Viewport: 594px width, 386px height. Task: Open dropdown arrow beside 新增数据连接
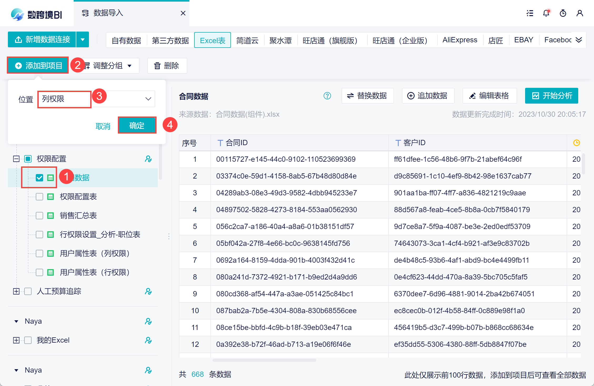click(x=83, y=40)
